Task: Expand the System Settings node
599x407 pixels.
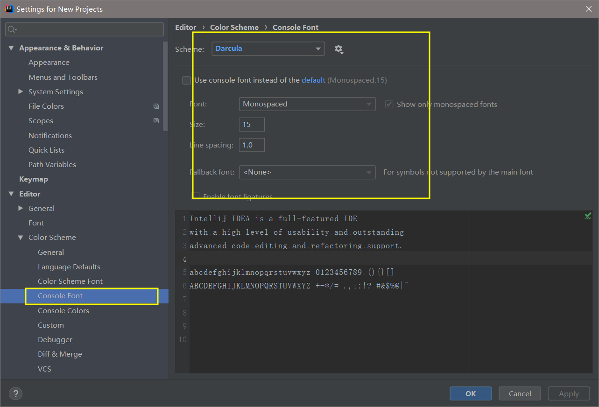Action: (x=21, y=91)
